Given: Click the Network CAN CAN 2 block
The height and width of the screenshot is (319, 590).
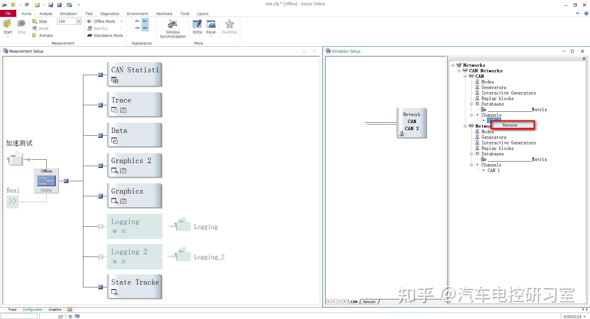Looking at the screenshot, I should (412, 123).
